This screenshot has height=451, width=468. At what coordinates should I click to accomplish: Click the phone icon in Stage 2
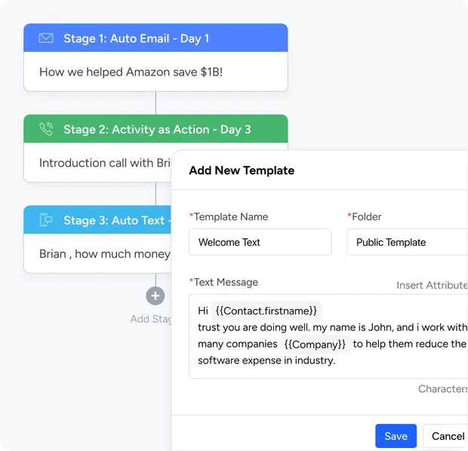point(46,129)
